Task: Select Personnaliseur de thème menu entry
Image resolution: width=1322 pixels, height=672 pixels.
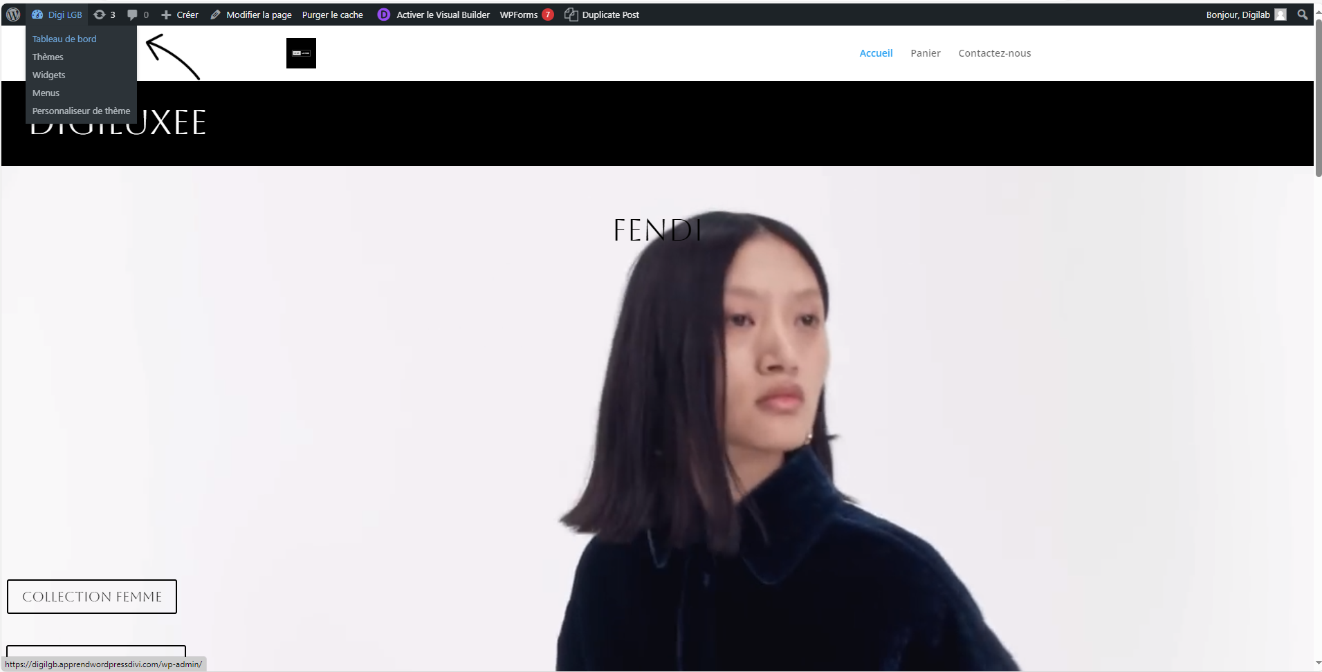Action: click(81, 111)
